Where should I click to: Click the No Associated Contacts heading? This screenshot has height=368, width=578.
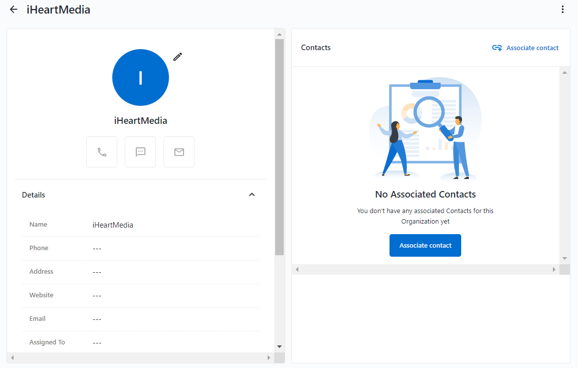click(x=426, y=195)
